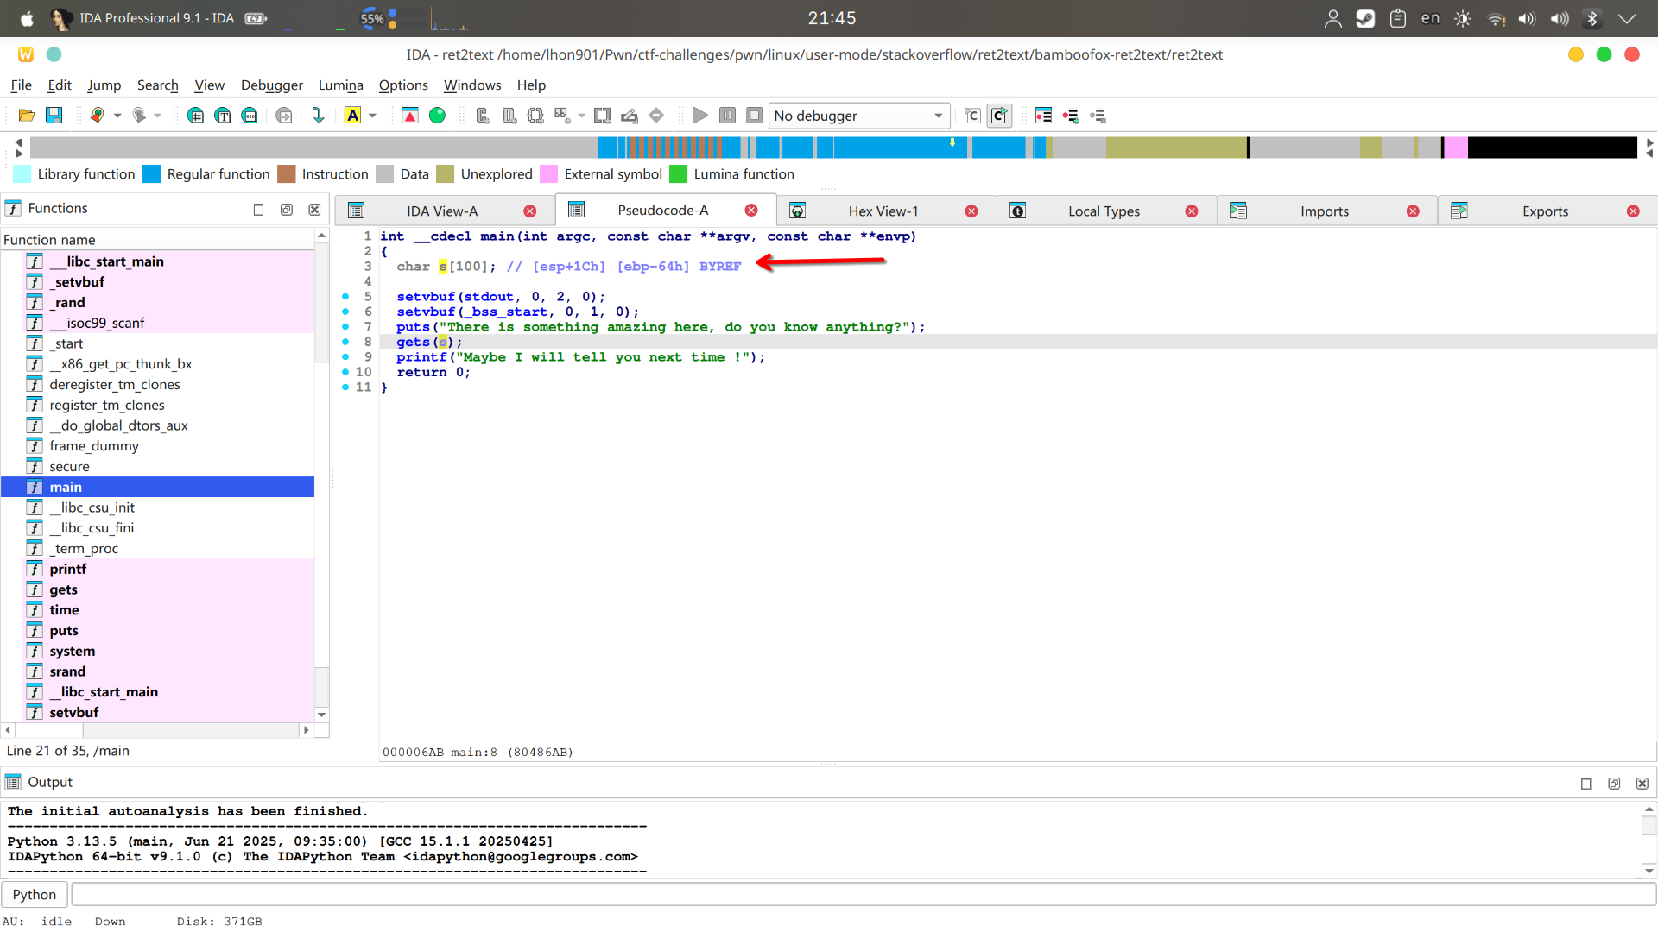Expand dropdown arrow beside yellow 'A' icon
The image size is (1658, 932).
373,116
